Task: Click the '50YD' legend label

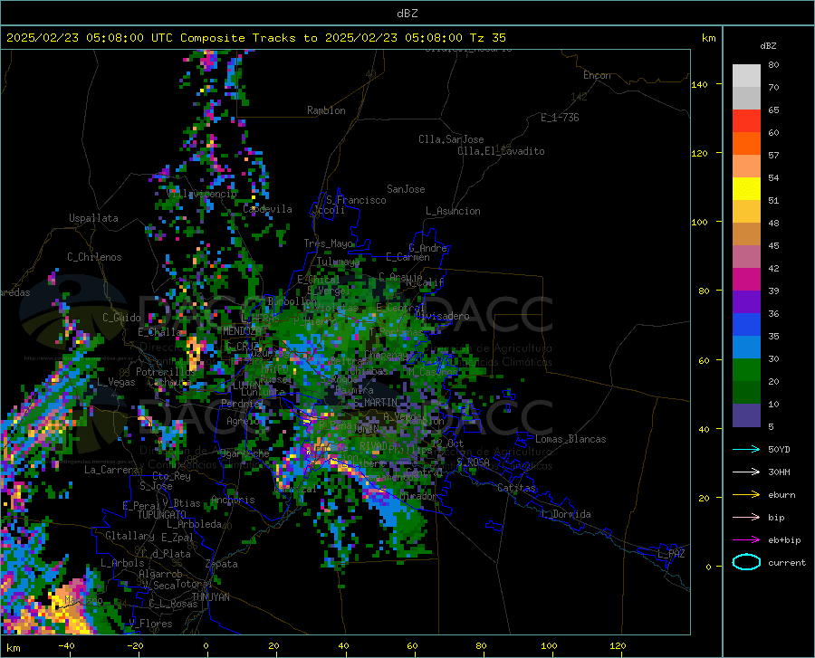Action: [x=779, y=449]
